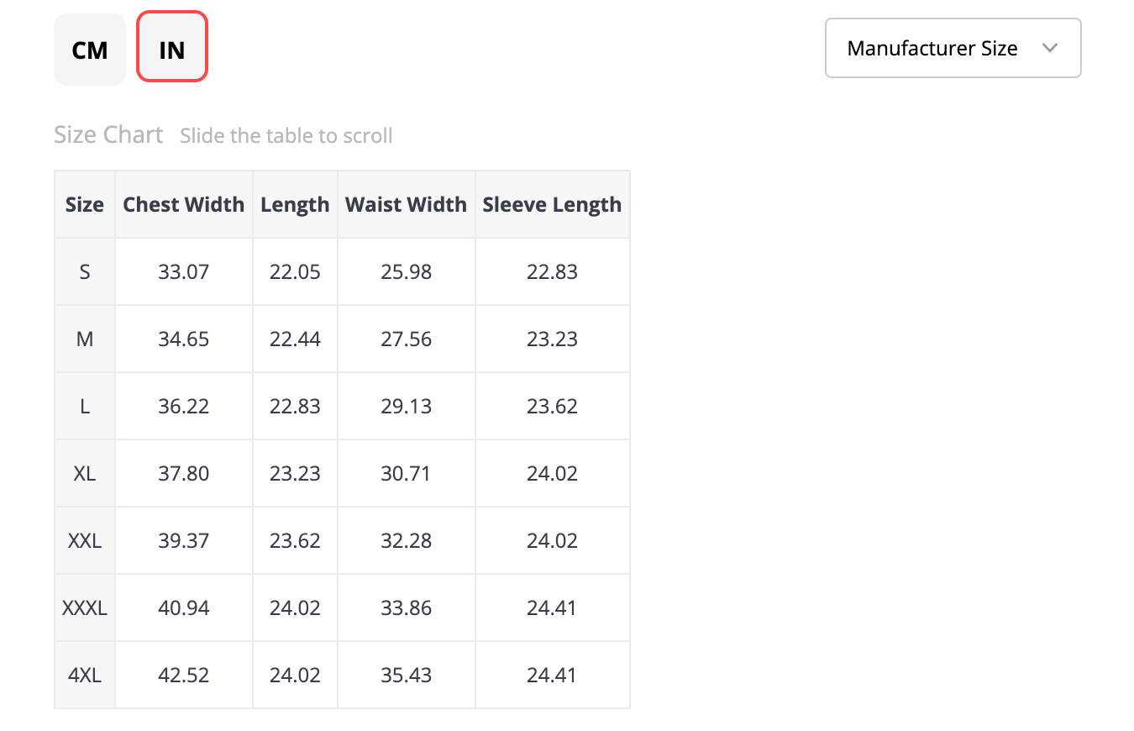Image resolution: width=1134 pixels, height=731 pixels.
Task: Click the Length column header
Action: pyautogui.click(x=295, y=204)
